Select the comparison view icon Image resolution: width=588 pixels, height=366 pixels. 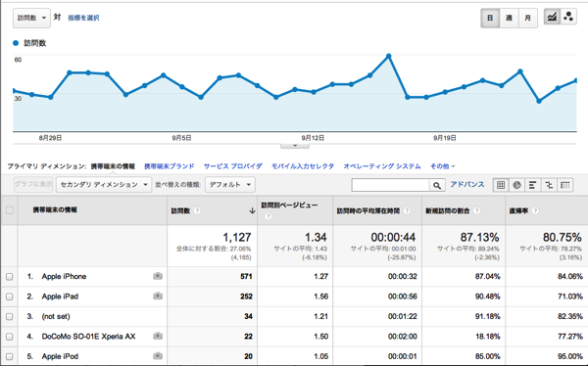(x=549, y=185)
